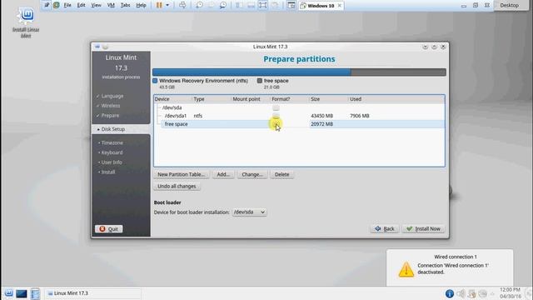Screen dimensions: 533x300
Task: Click the Desktop button in the top right
Action: pos(509,5)
